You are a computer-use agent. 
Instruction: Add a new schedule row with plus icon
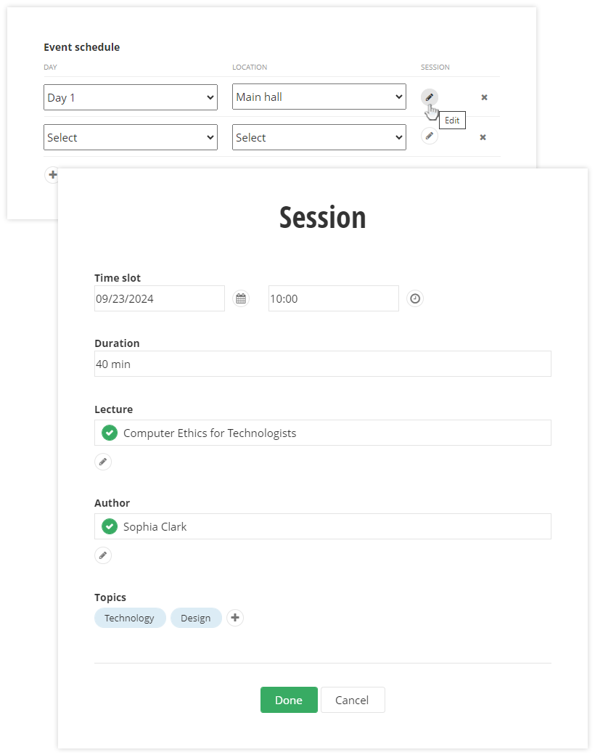52,175
